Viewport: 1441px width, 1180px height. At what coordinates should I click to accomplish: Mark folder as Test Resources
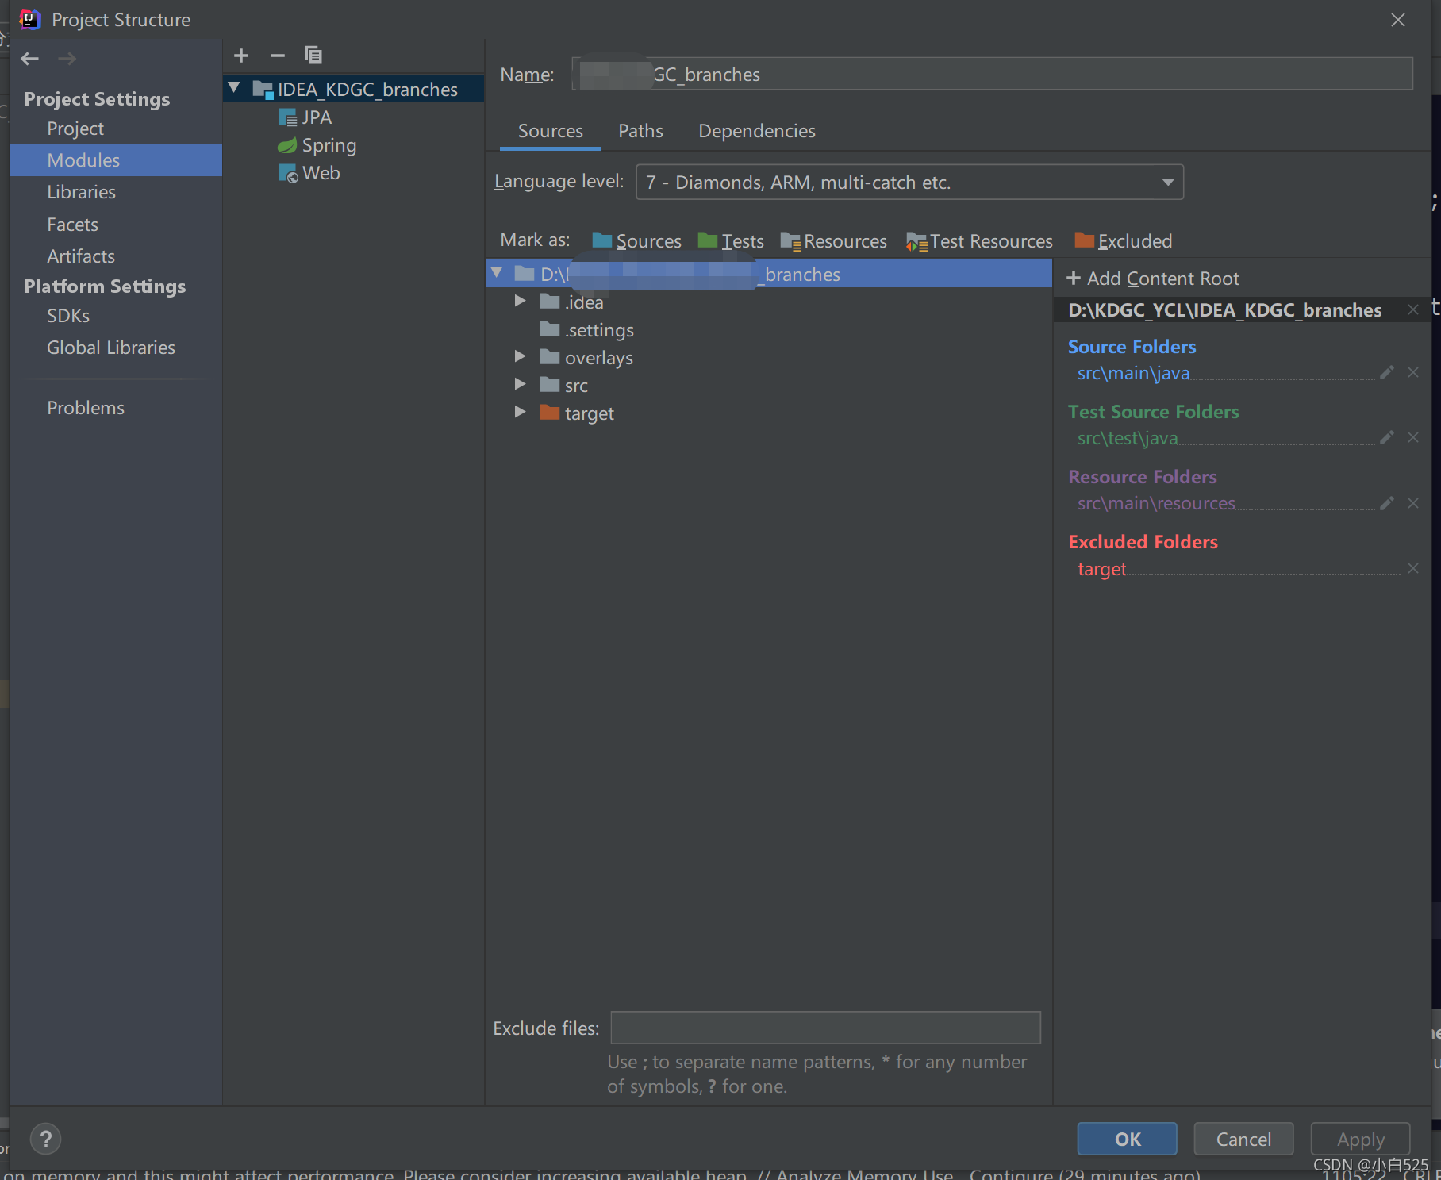979,240
